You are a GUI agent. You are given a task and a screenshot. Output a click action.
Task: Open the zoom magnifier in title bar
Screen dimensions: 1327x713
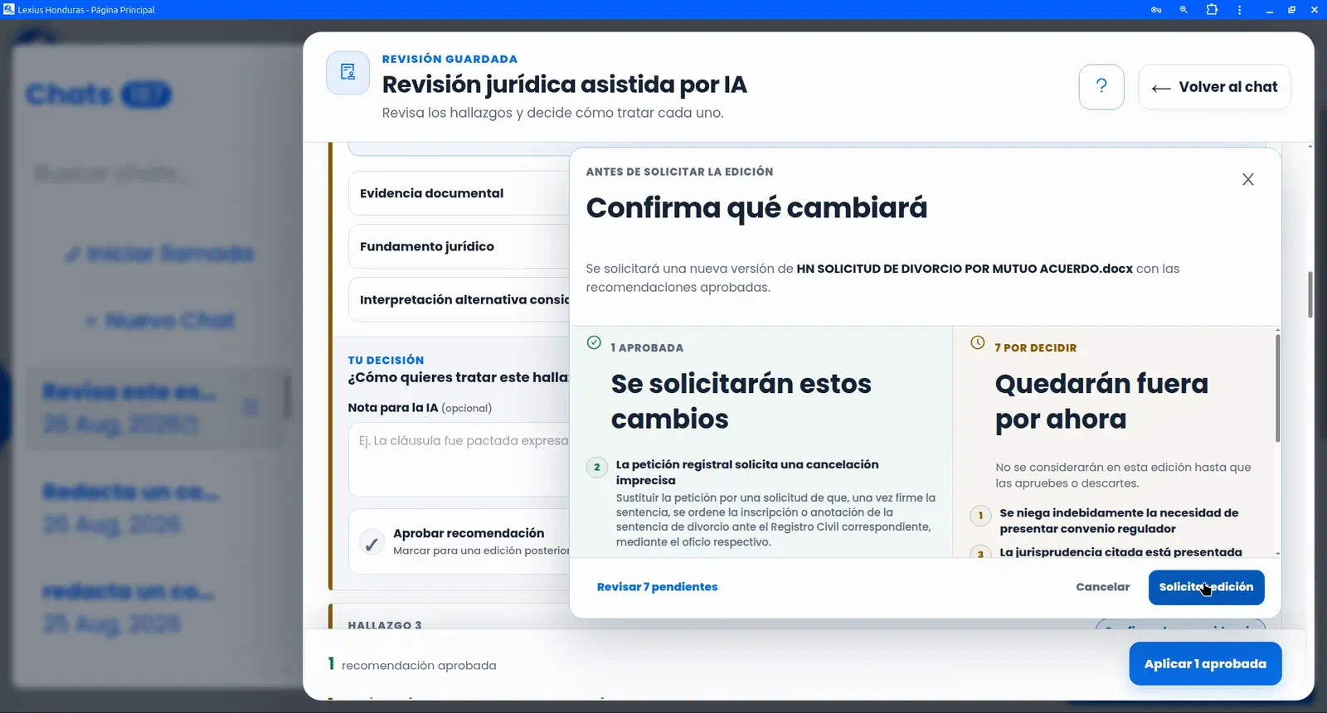(1184, 10)
